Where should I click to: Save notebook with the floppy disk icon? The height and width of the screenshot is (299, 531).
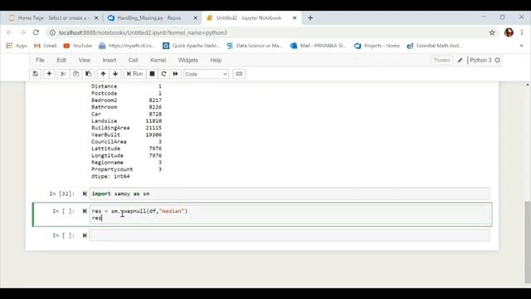(x=35, y=74)
